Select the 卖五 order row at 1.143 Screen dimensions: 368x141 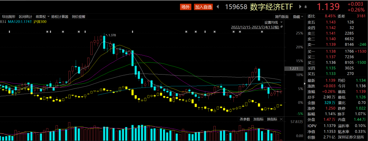(x=337, y=22)
